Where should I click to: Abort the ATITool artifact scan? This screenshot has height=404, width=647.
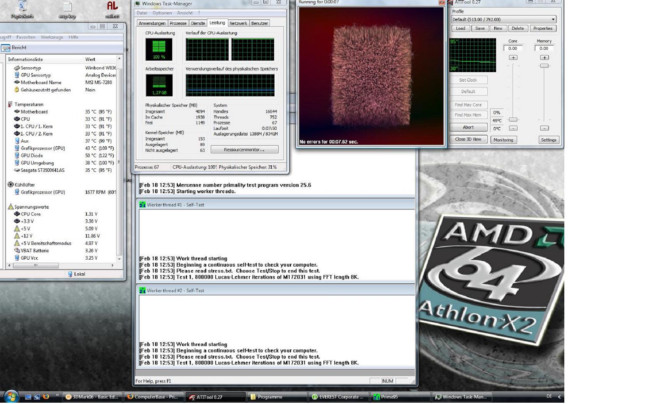(468, 127)
